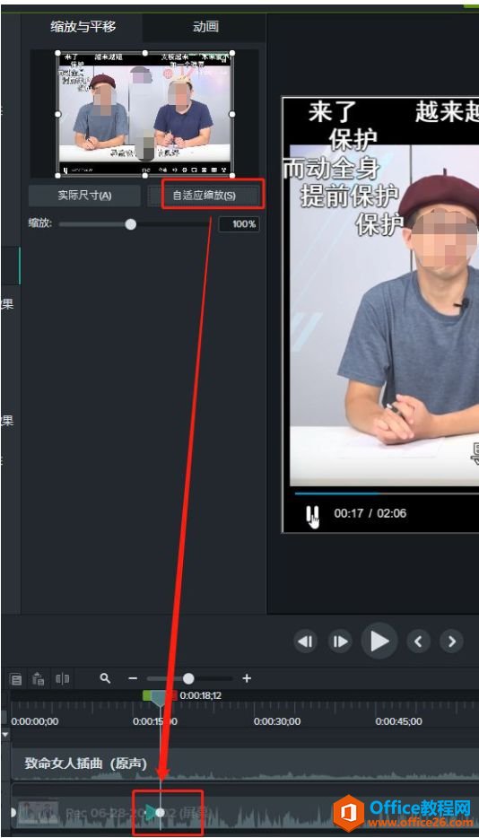The image size is (479, 838).
Task: Collapse the tracks with the small triangle
Action: [x=5, y=736]
